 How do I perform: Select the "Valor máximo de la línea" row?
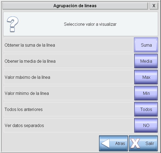point(27,77)
